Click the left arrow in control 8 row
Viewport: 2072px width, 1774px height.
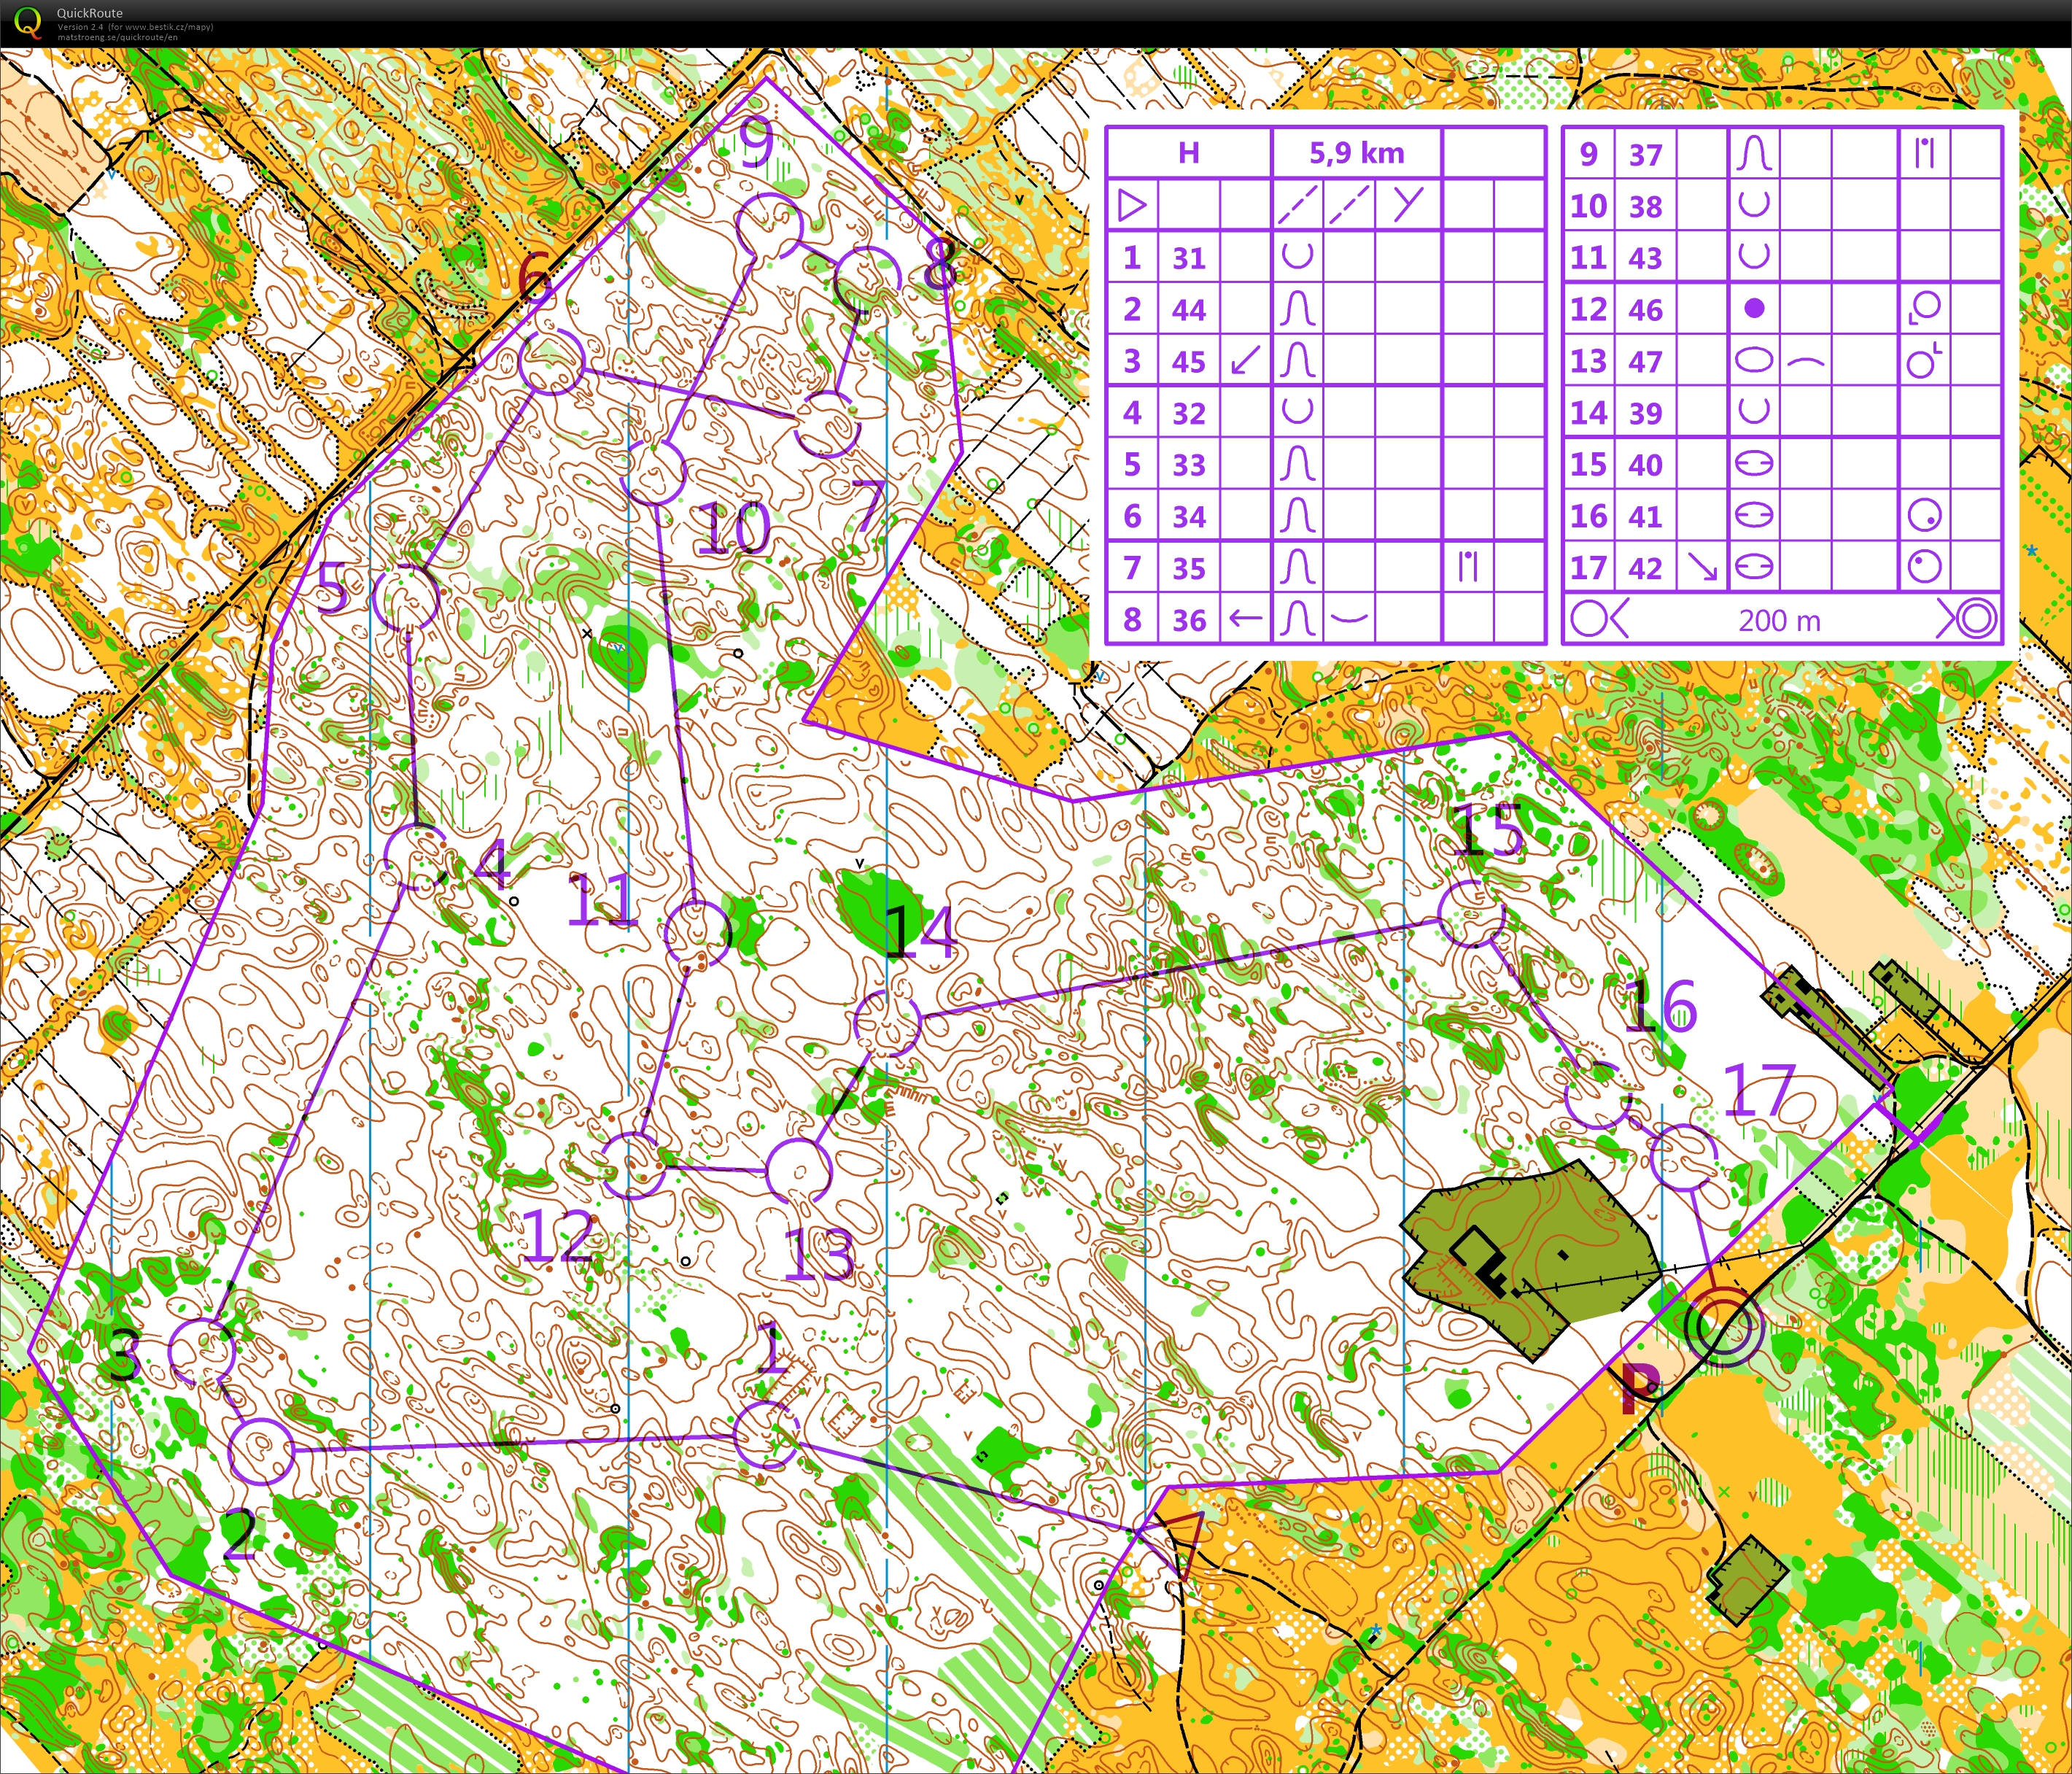click(x=1245, y=619)
